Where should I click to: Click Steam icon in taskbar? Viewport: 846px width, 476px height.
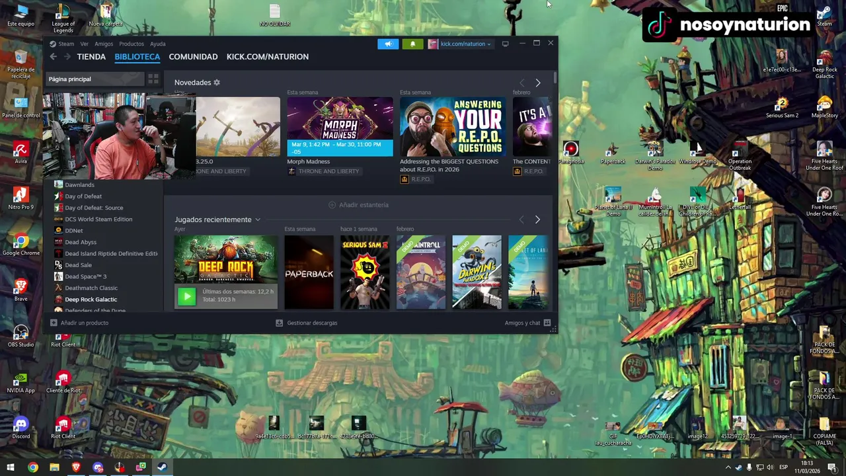(x=162, y=467)
